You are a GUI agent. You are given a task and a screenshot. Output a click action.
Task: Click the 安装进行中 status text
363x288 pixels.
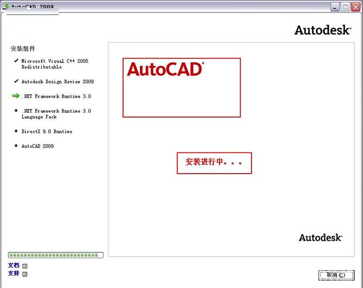pyautogui.click(x=214, y=162)
